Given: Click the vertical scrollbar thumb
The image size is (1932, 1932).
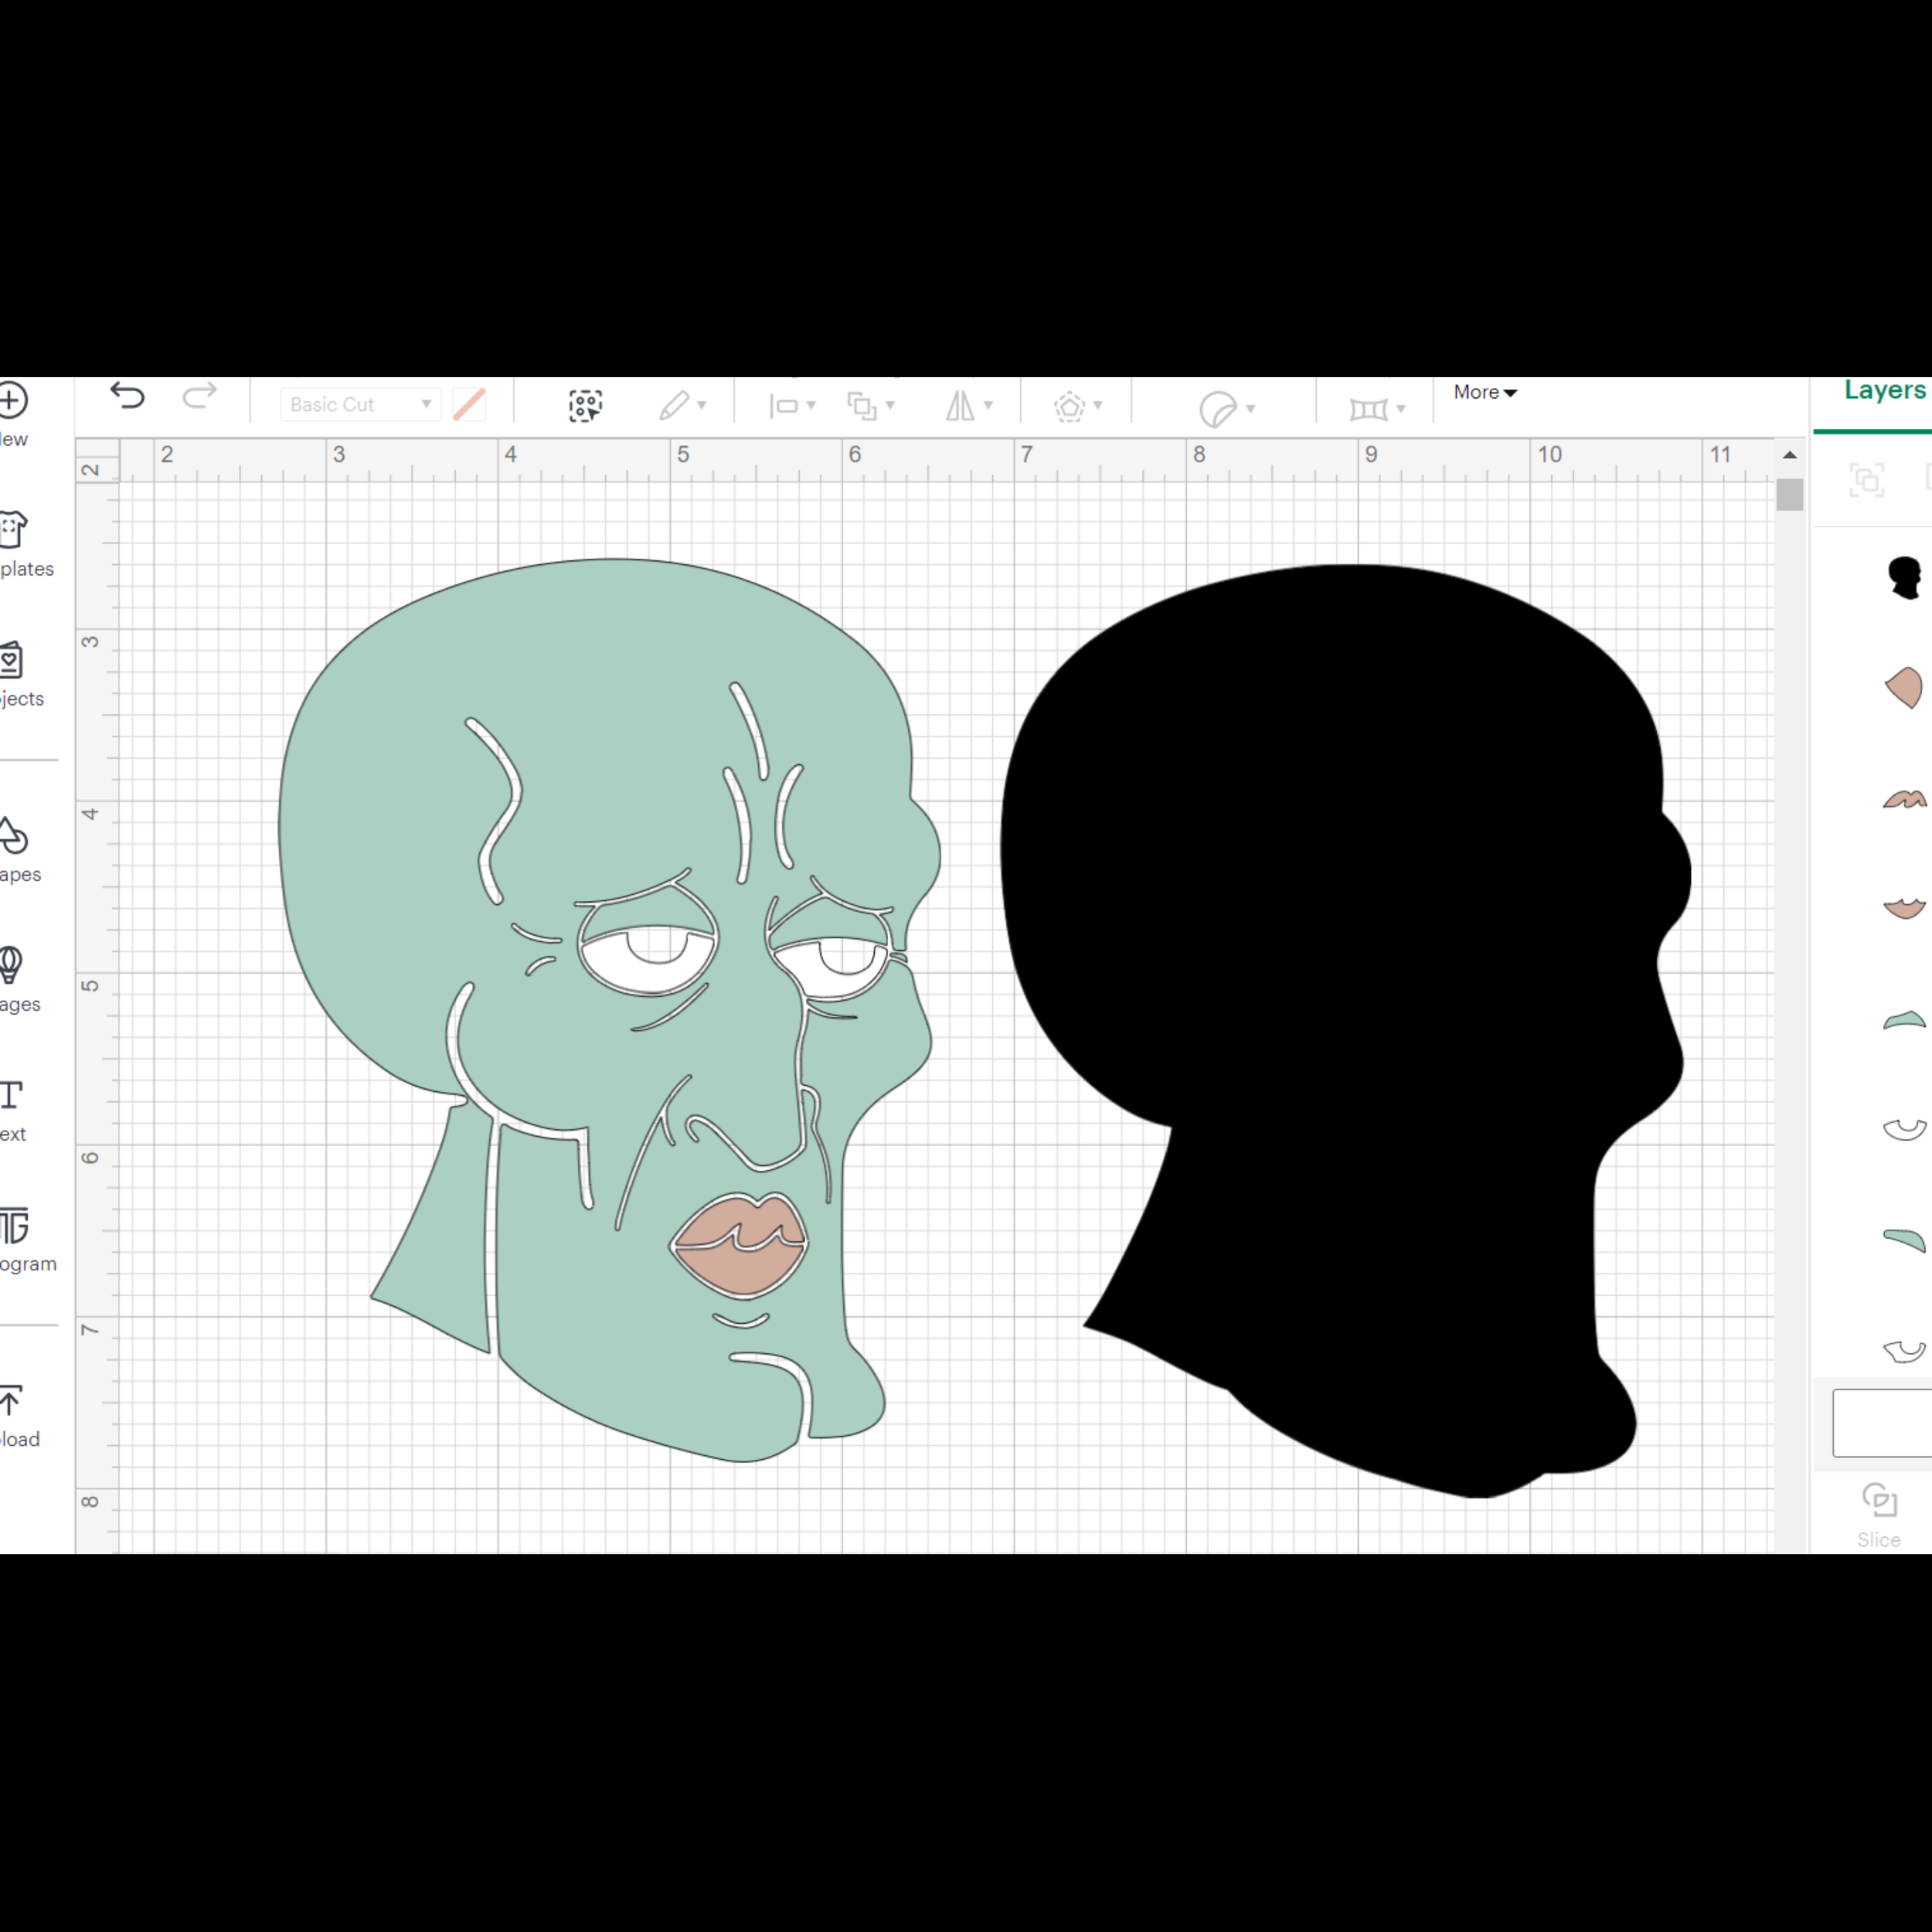Looking at the screenshot, I should click(1790, 495).
